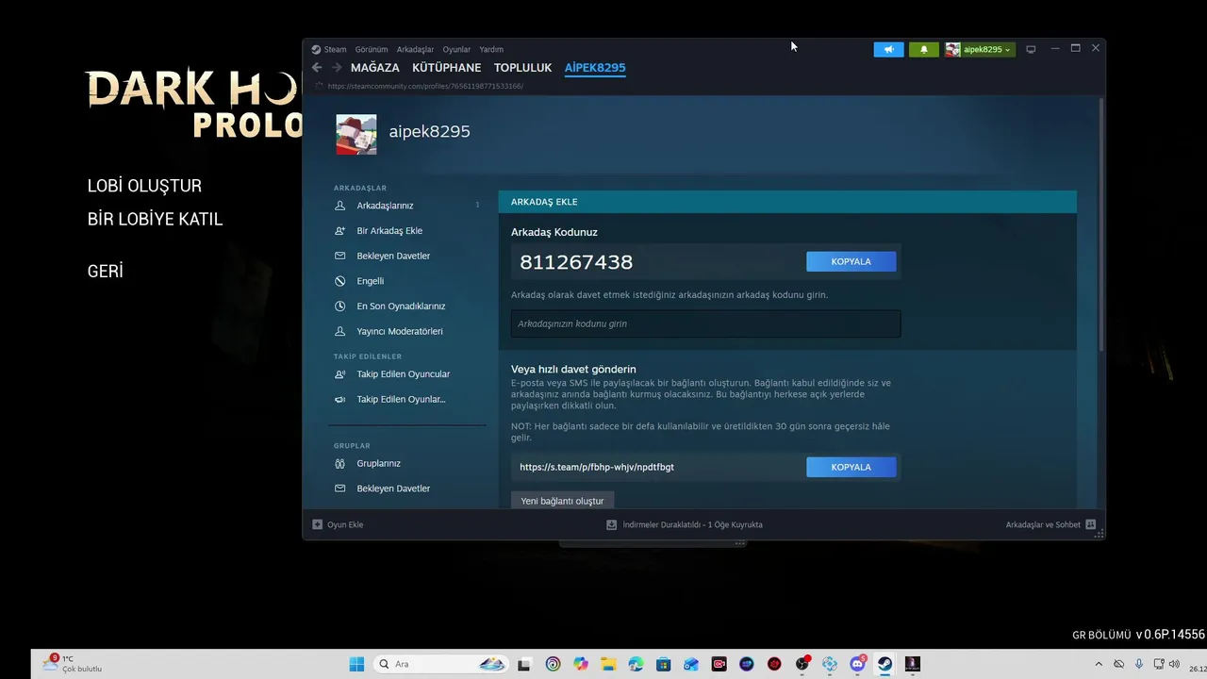This screenshot has height=679, width=1207.
Task: Open En Son Oynadıklarınız
Action: click(401, 306)
